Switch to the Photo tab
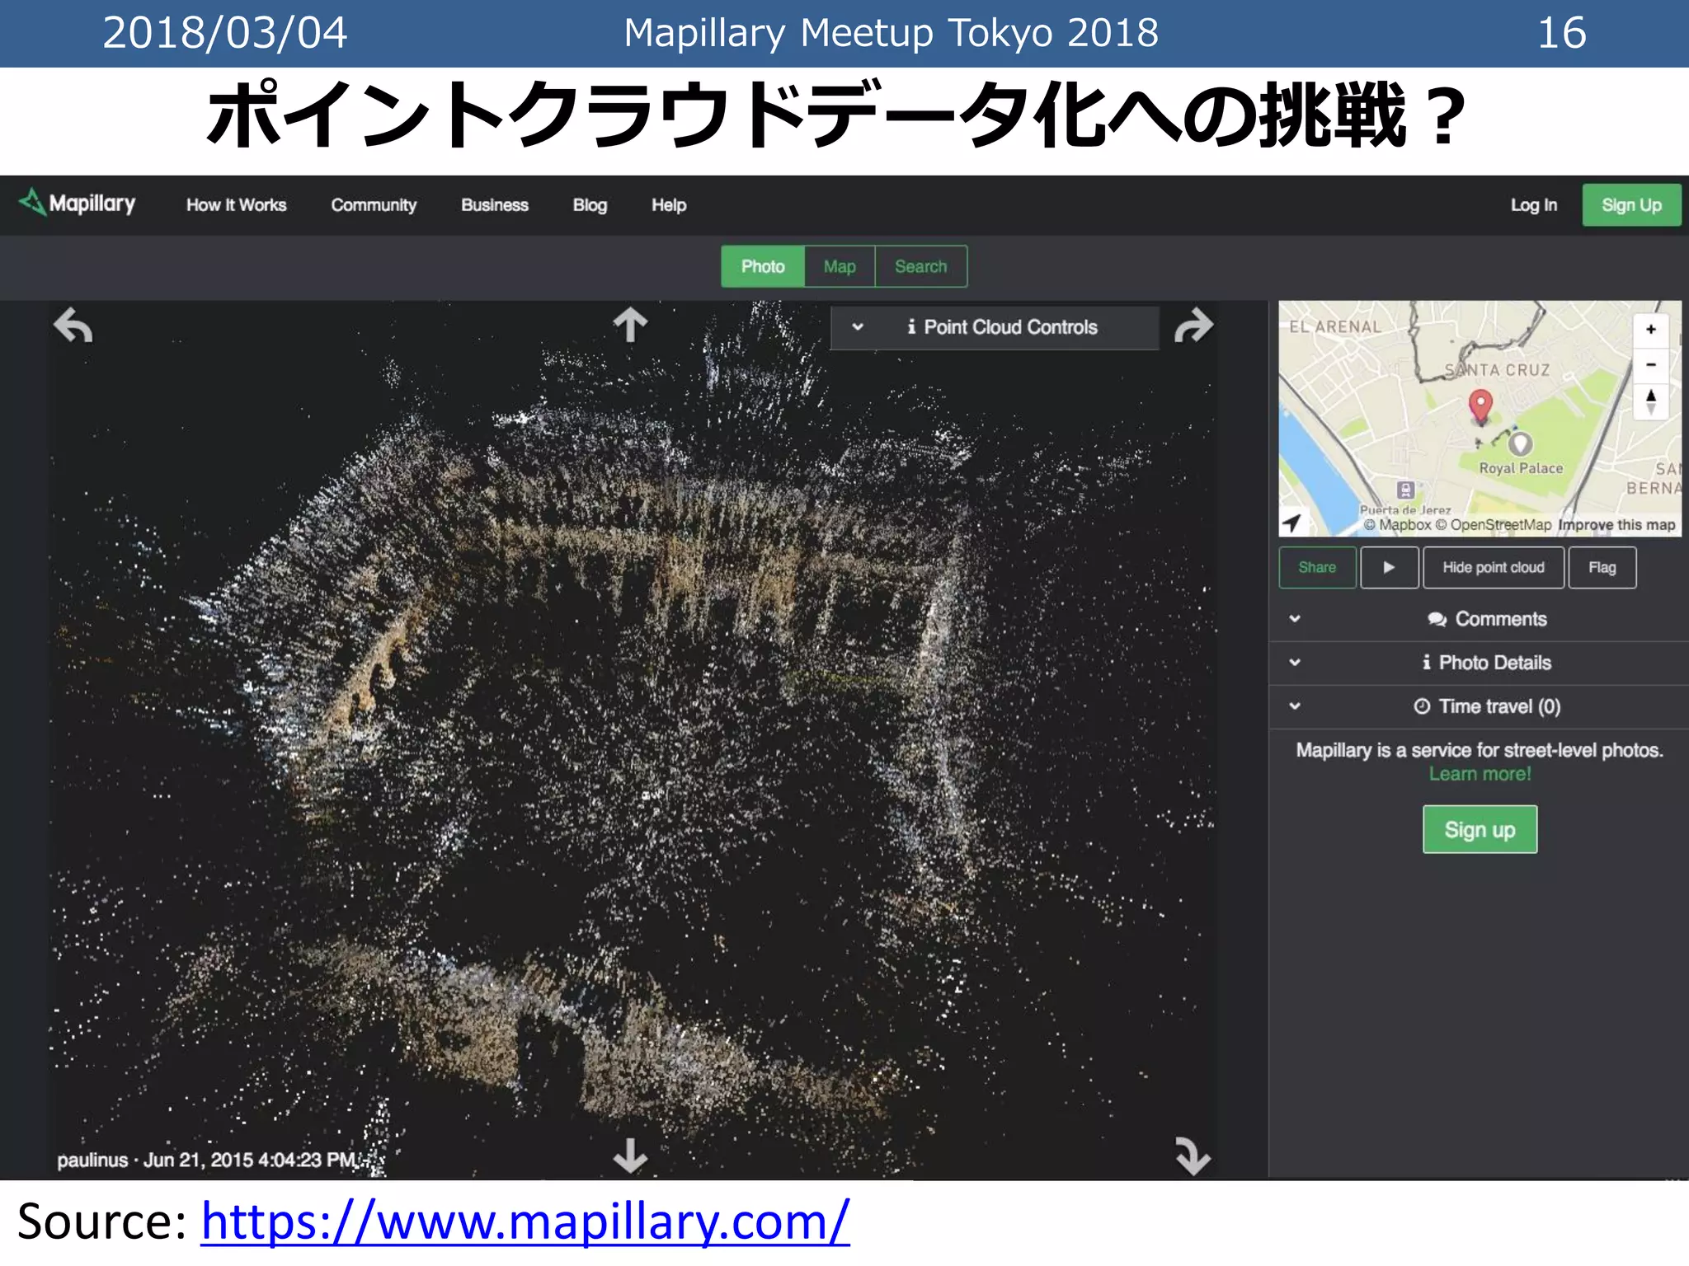The image size is (1689, 1266). tap(763, 266)
